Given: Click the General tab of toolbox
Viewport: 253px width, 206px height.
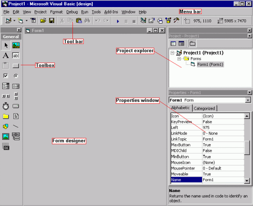Looking at the screenshot, I should tap(11, 37).
